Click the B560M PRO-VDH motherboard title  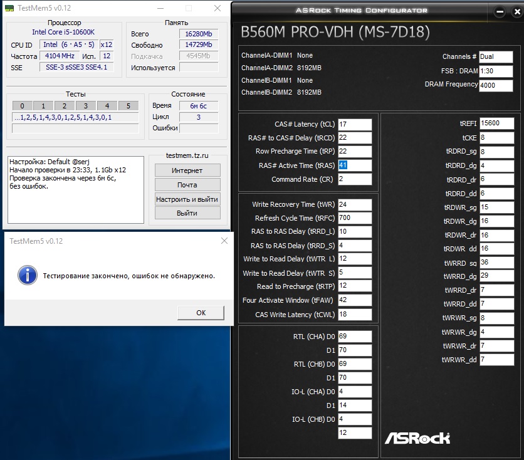(x=335, y=33)
